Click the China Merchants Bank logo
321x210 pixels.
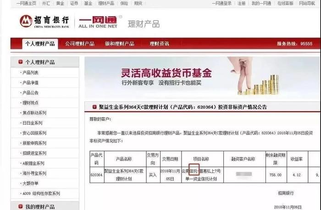[44, 21]
